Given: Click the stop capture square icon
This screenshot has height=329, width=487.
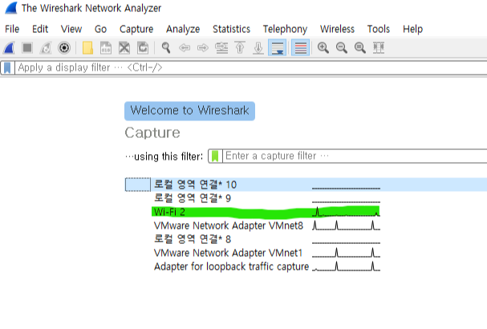Looking at the screenshot, I should 27,48.
